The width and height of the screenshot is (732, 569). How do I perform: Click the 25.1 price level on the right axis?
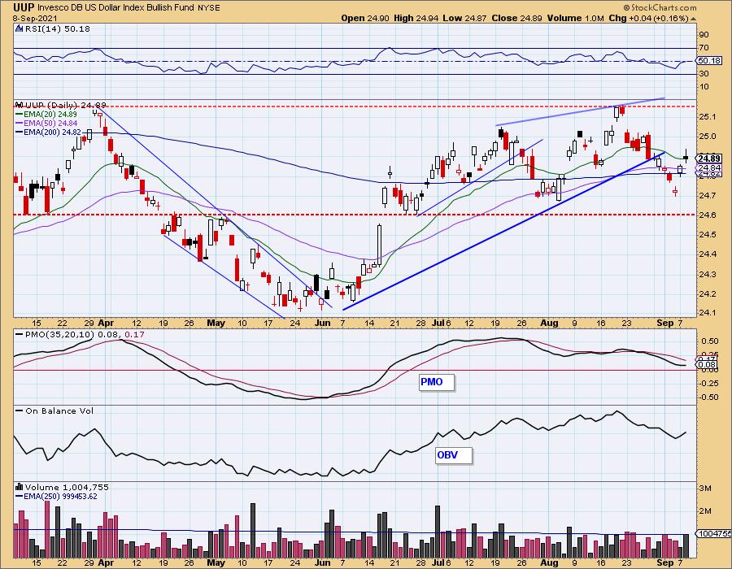click(708, 116)
